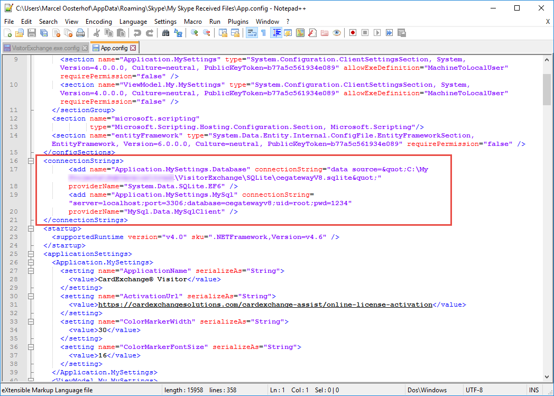The height and width of the screenshot is (396, 554).
Task: Open the ? help menu
Action: [288, 22]
